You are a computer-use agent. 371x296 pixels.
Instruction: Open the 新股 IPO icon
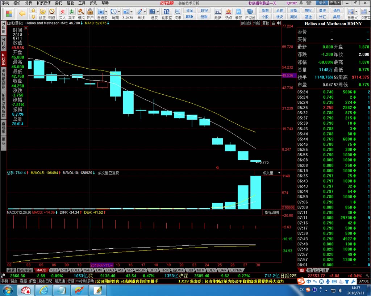pyautogui.click(x=239, y=12)
